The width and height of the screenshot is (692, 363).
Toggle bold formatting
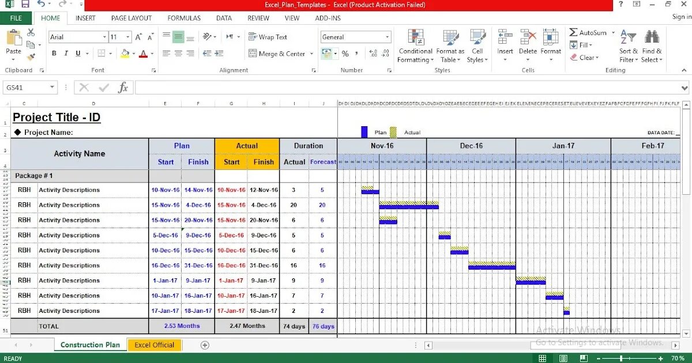point(54,53)
